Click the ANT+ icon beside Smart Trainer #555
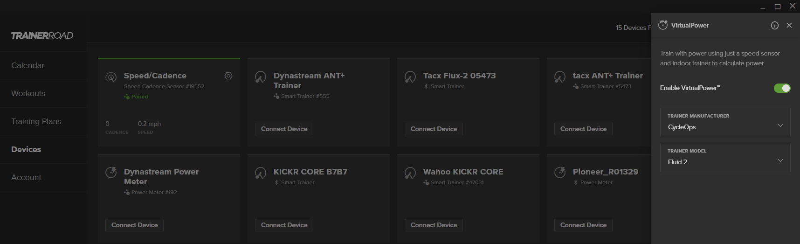This screenshot has height=244, width=800. click(276, 96)
